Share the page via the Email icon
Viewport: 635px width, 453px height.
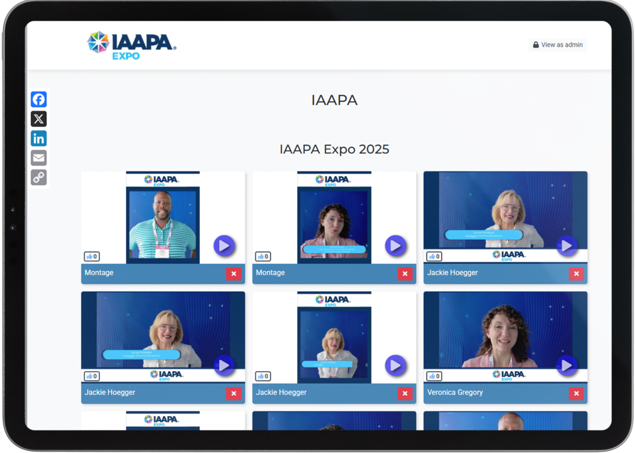[39, 158]
